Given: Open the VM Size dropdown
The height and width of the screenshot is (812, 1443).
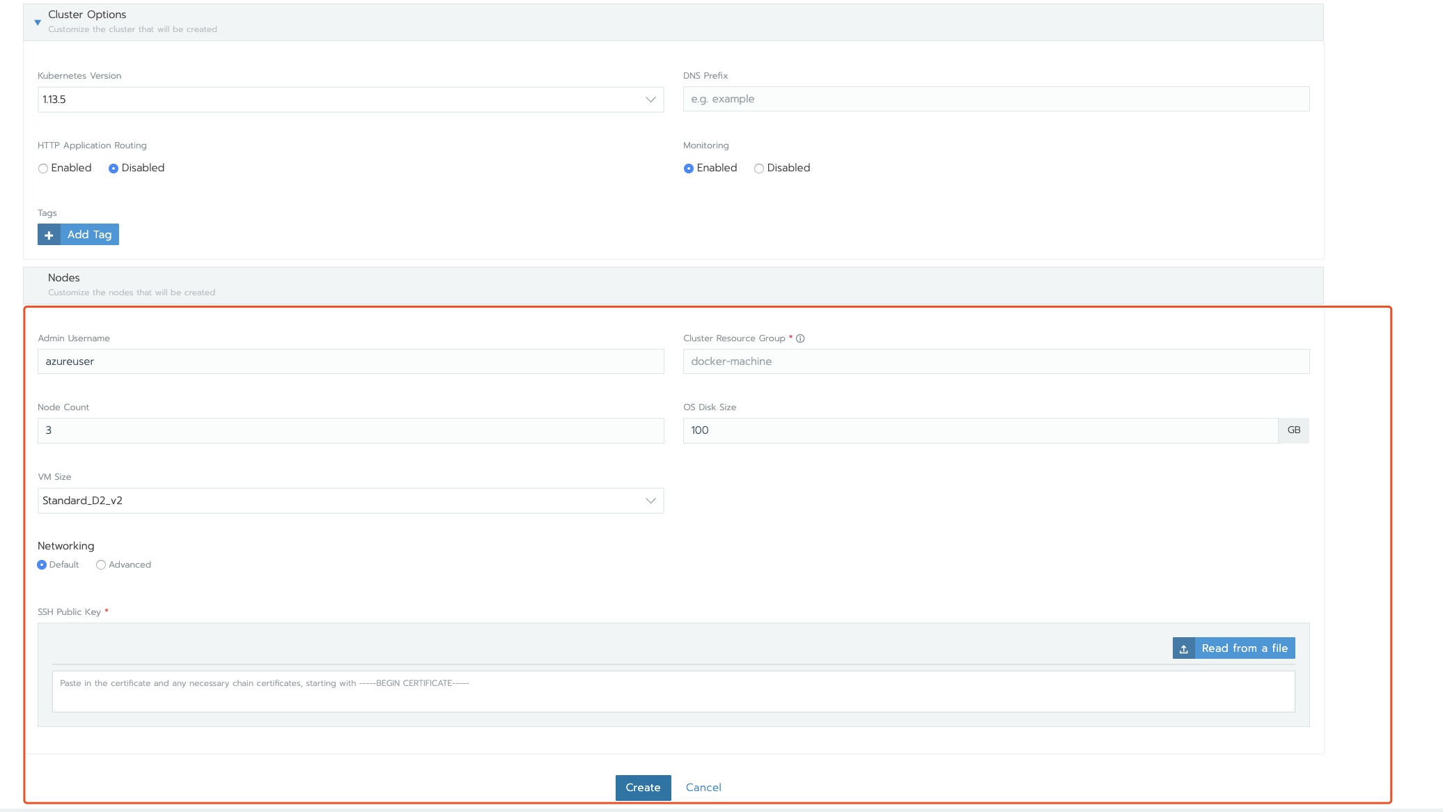Looking at the screenshot, I should coord(350,501).
